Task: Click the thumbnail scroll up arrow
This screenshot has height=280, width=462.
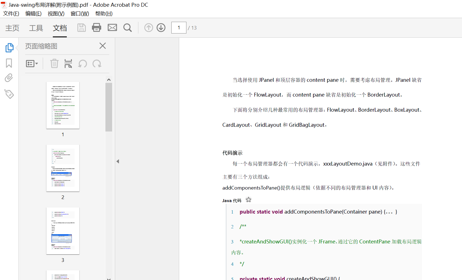Action: point(109,80)
